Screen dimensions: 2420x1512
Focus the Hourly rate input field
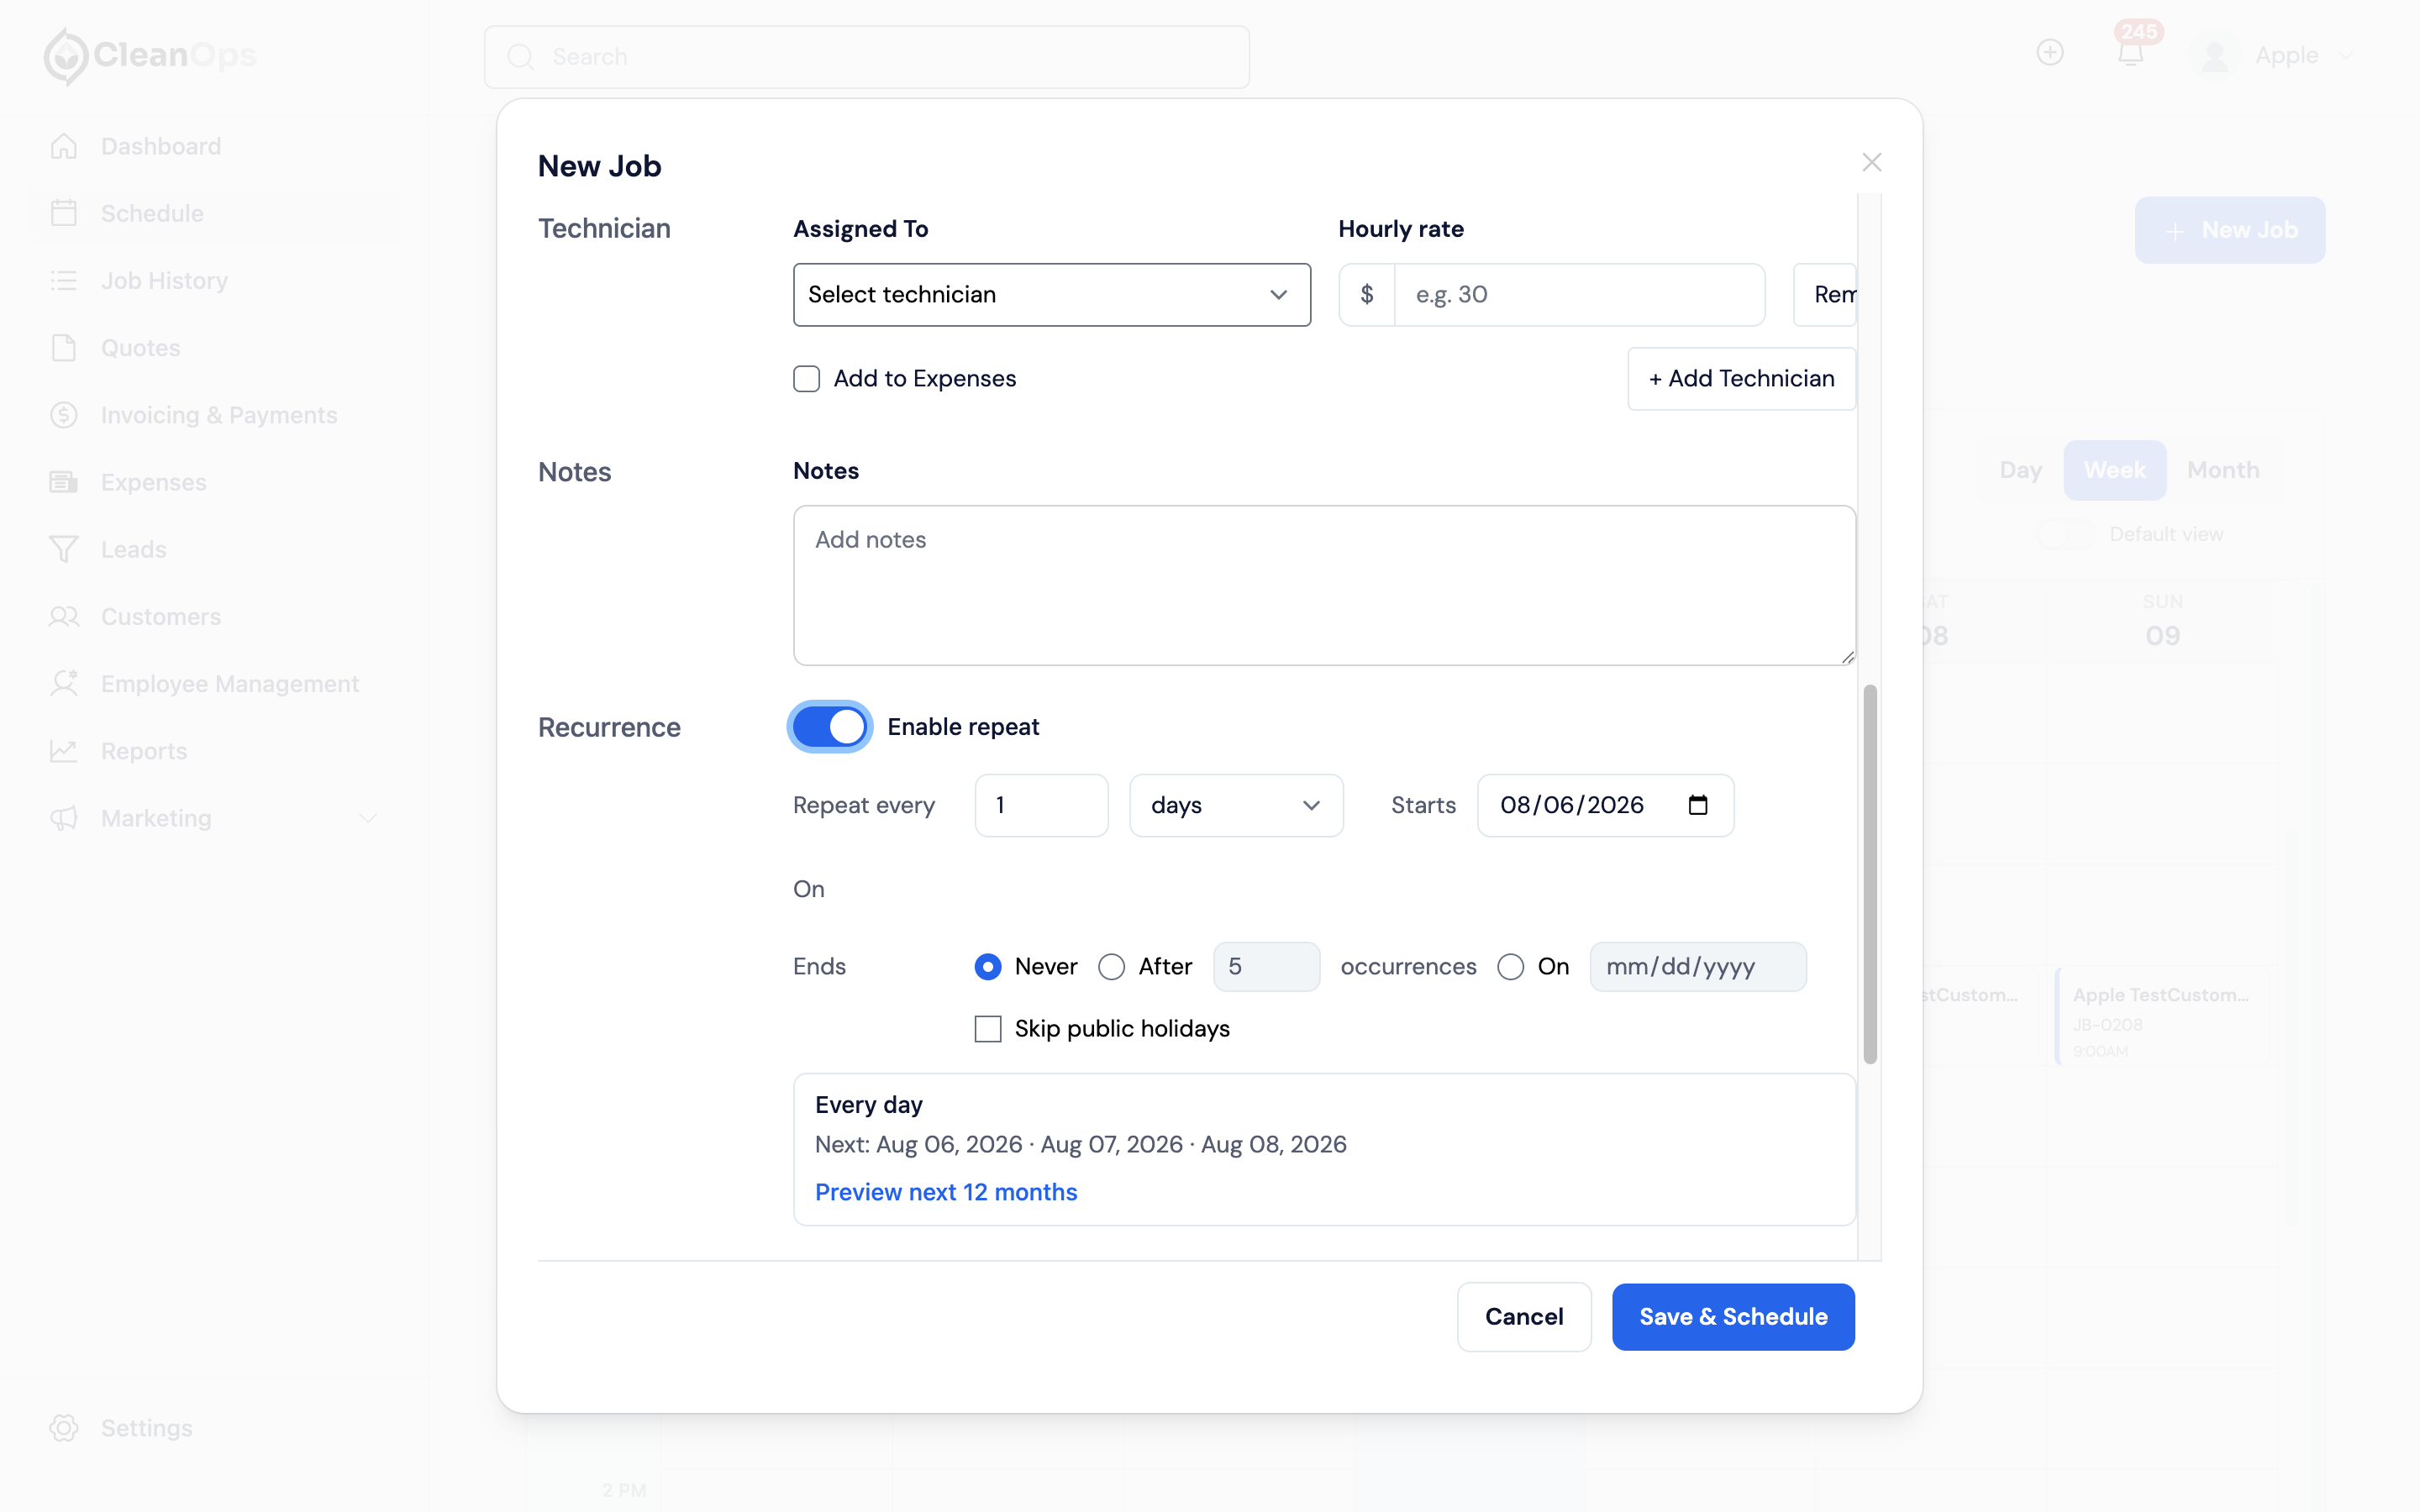(x=1579, y=295)
